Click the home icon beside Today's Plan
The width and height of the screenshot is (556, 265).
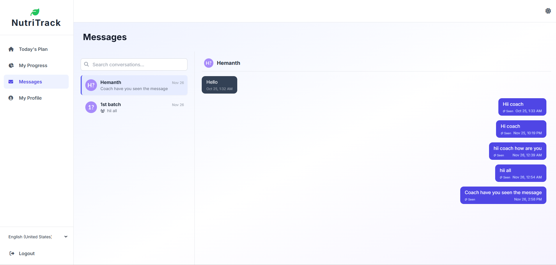(x=11, y=49)
